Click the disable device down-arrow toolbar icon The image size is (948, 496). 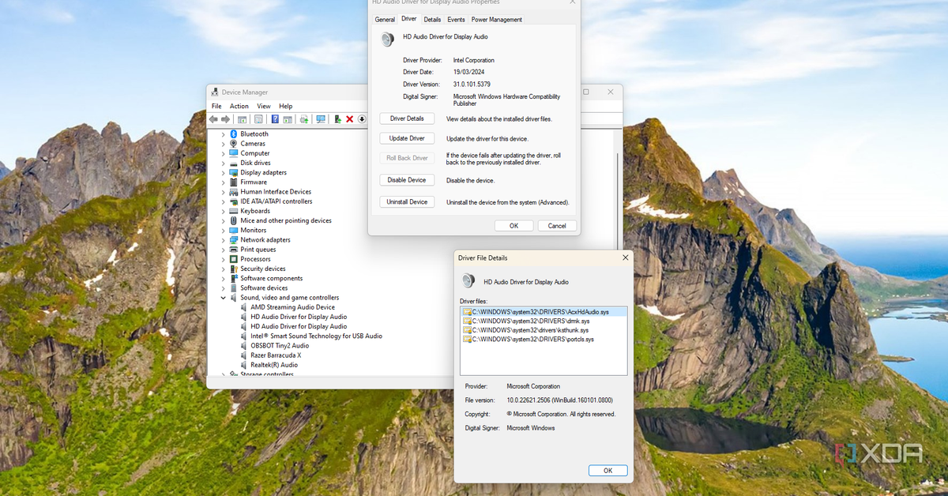tap(362, 119)
